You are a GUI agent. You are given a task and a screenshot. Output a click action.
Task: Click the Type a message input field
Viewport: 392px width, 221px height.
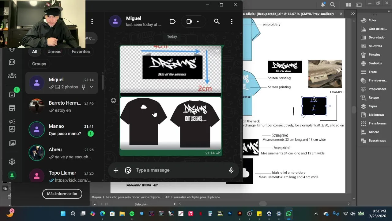181,170
